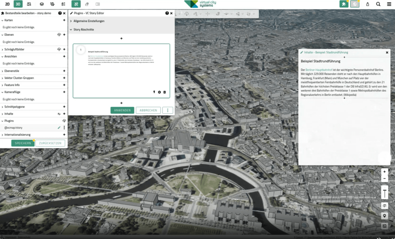Image resolution: width=395 pixels, height=239 pixels.
Task: Zoom in with the plus map control
Action: pyautogui.click(x=385, y=172)
